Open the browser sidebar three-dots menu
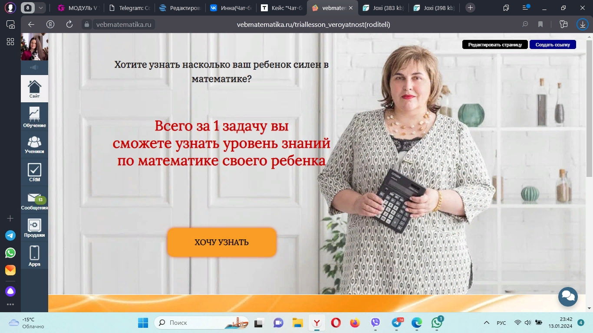The image size is (593, 333). (10, 305)
